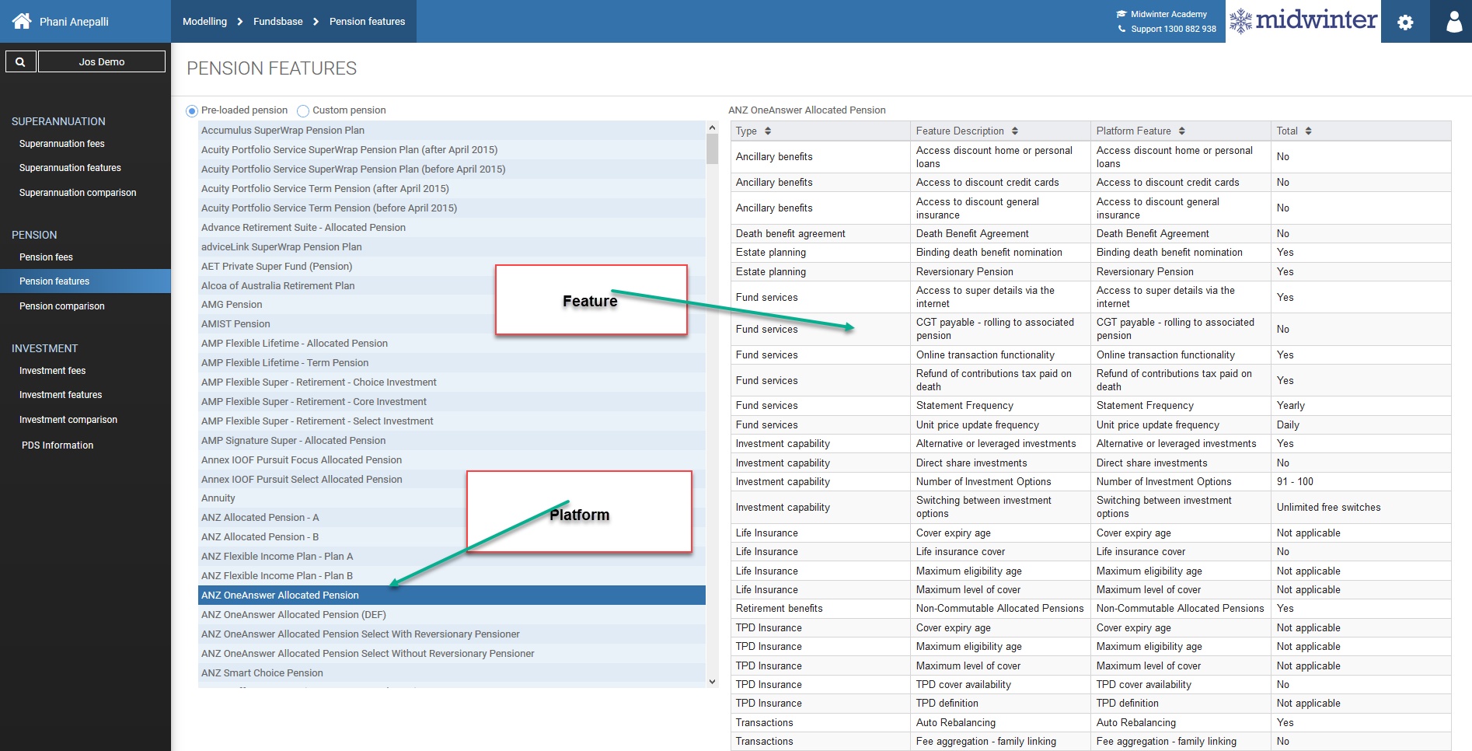Sort by Feature Description column arrows
Viewport: 1472px width, 751px height.
tap(1015, 131)
